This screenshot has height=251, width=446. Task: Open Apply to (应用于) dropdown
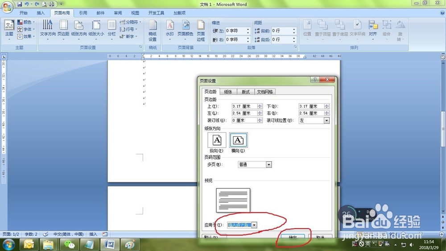point(254,225)
